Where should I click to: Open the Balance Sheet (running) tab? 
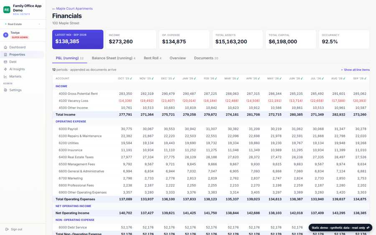[113, 58]
